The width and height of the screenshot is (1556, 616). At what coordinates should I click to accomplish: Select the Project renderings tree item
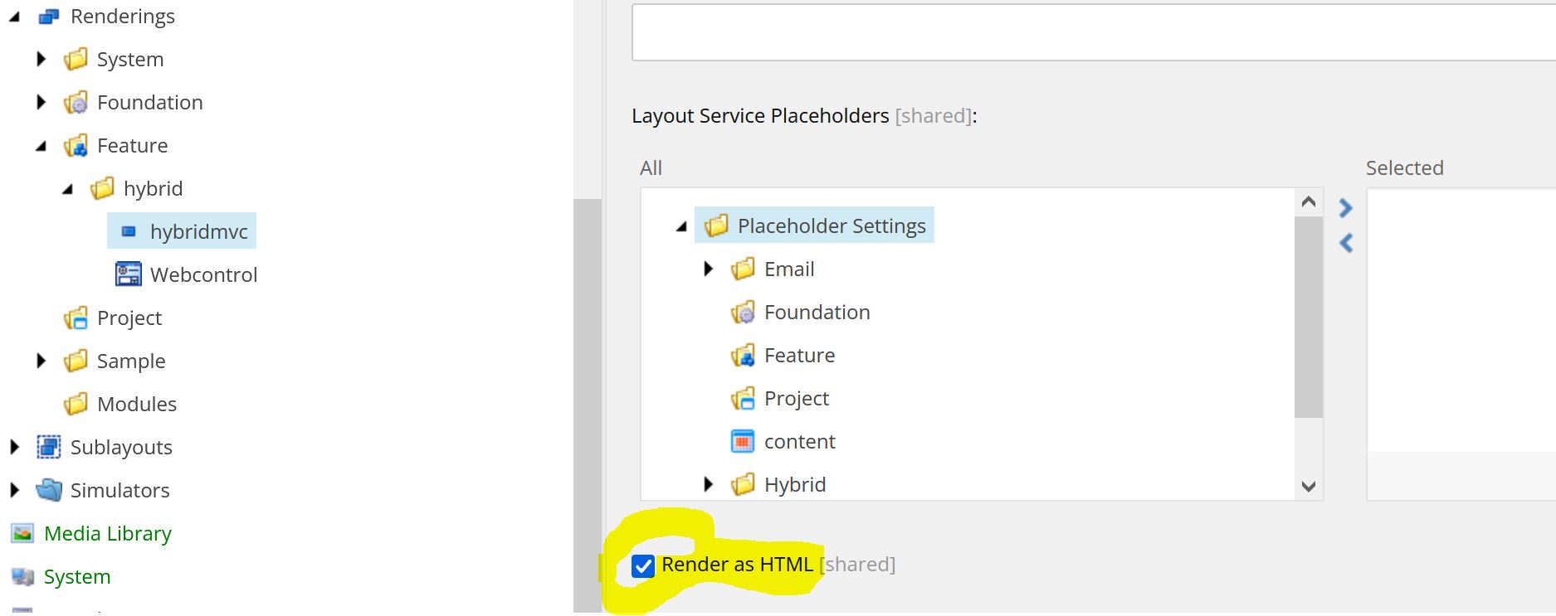click(129, 318)
